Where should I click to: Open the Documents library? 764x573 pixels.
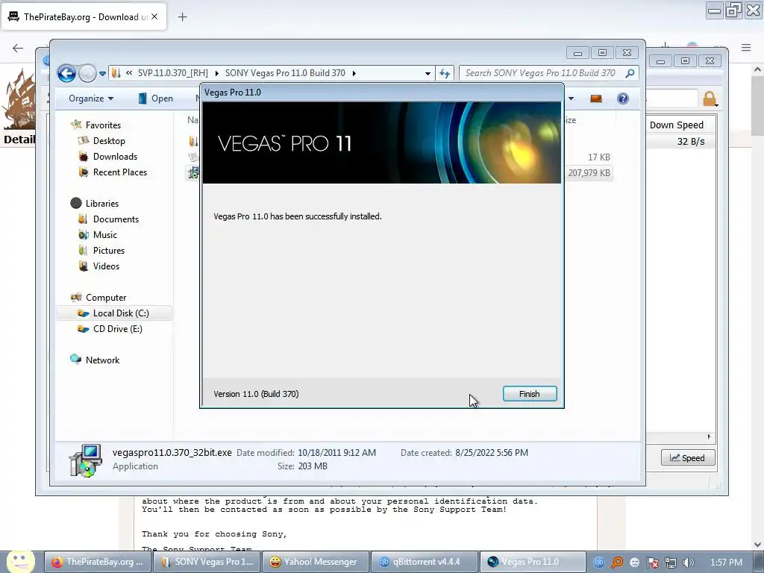pyautogui.click(x=116, y=219)
